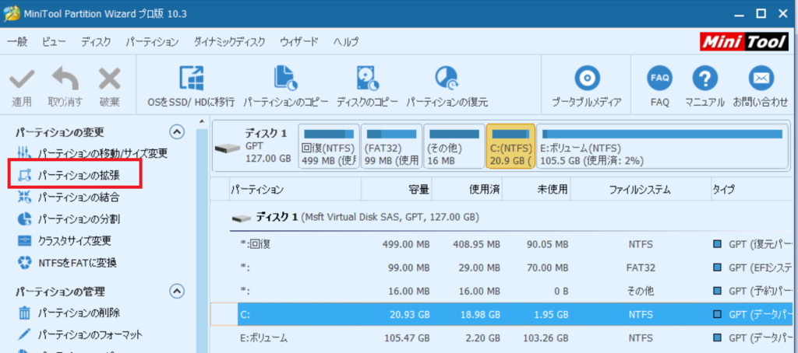Start パーティションの復元 toolbar icon

447,79
